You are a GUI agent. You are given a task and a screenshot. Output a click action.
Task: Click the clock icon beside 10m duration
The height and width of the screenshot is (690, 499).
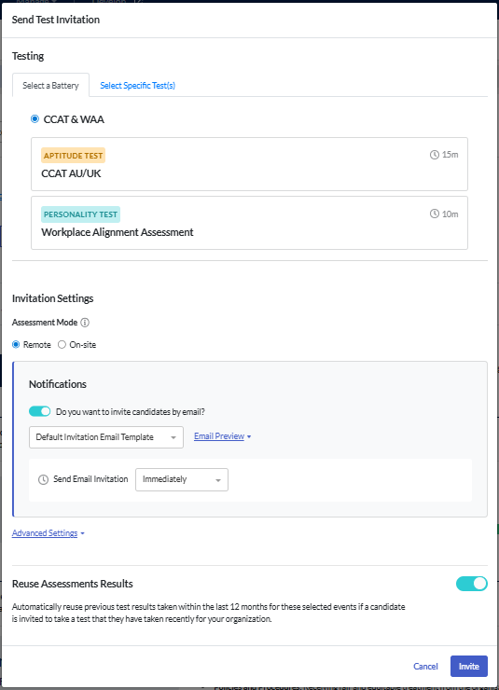435,214
